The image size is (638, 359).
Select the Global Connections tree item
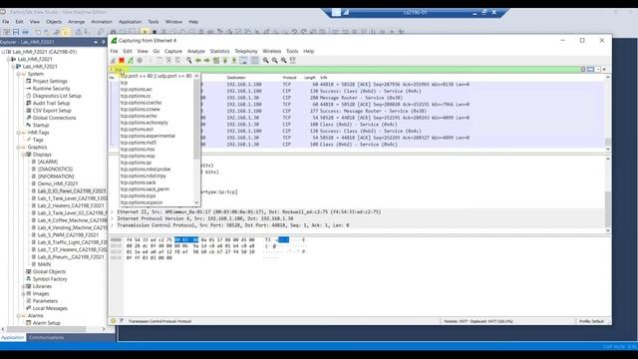click(x=54, y=118)
